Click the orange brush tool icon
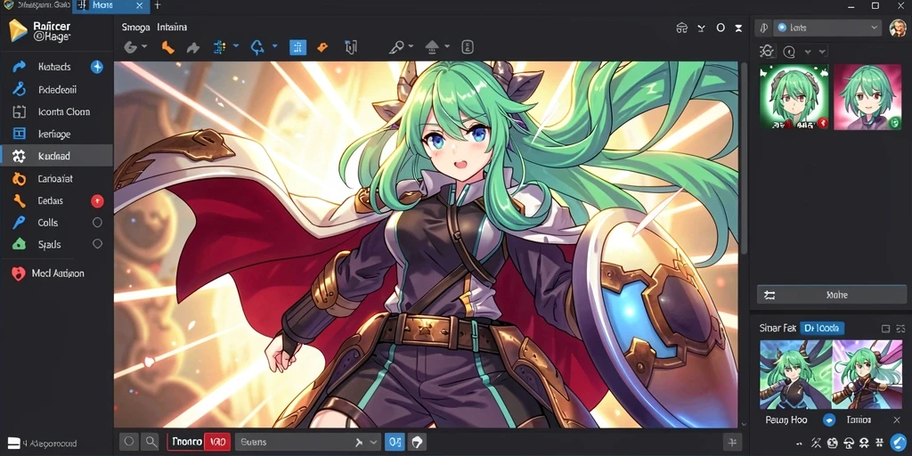The height and width of the screenshot is (456, 912). pyautogui.click(x=167, y=47)
